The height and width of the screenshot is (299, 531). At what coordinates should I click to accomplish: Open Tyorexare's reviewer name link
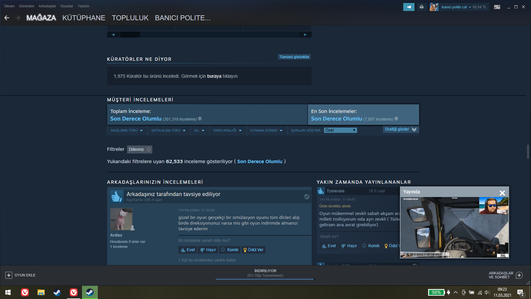[x=336, y=191]
